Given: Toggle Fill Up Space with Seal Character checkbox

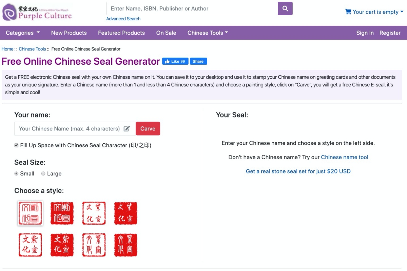Looking at the screenshot, I should (16, 145).
